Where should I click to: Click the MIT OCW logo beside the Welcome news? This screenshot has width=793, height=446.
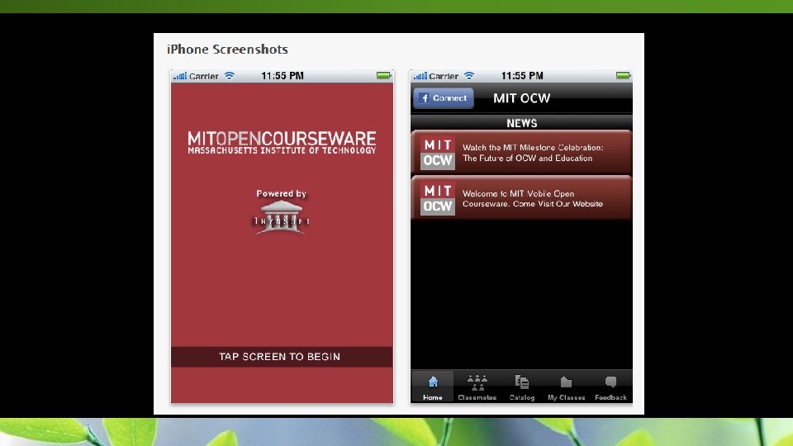click(x=438, y=199)
